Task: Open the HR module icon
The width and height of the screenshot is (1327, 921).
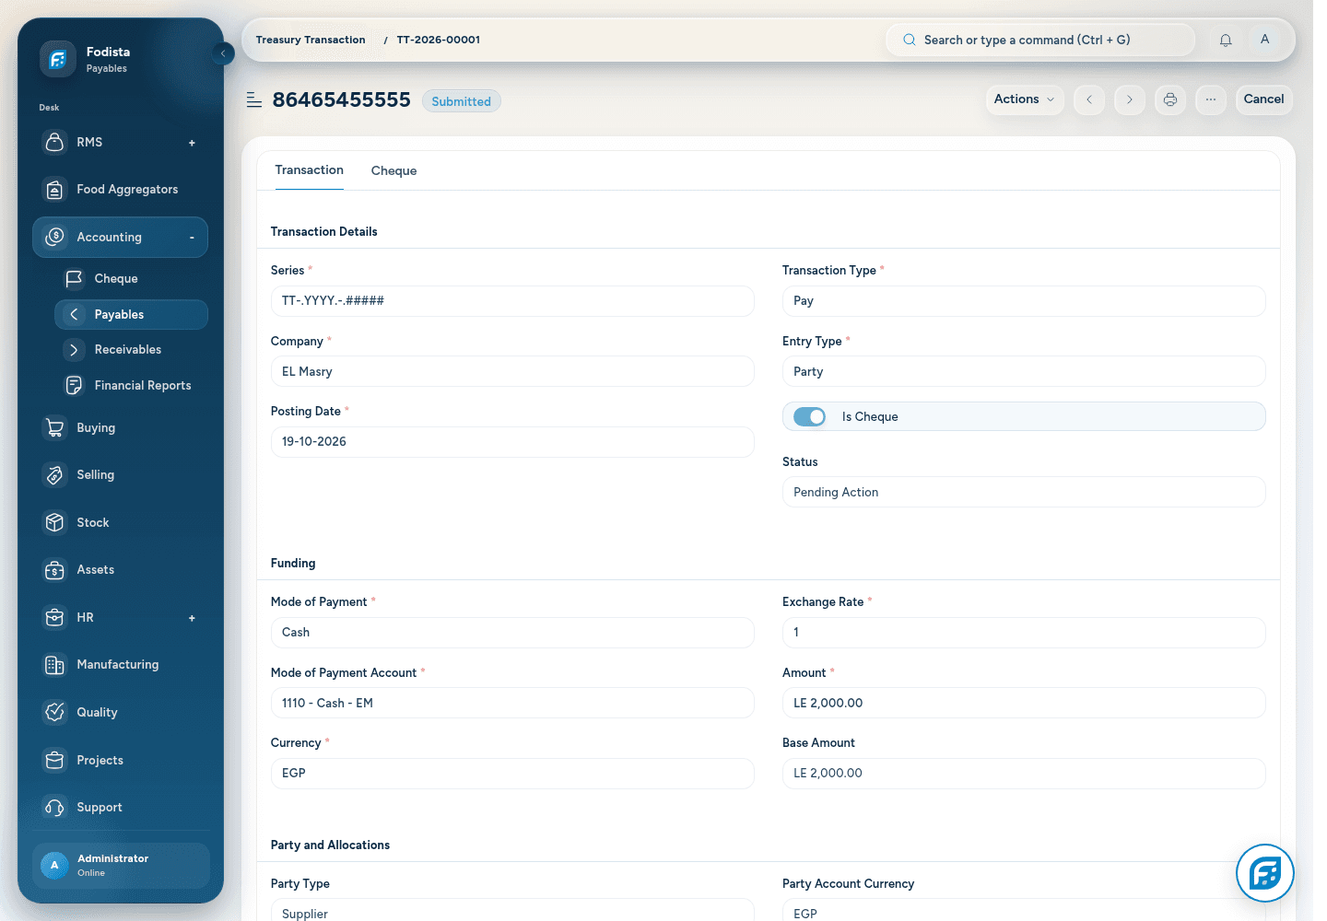Action: pos(55,617)
